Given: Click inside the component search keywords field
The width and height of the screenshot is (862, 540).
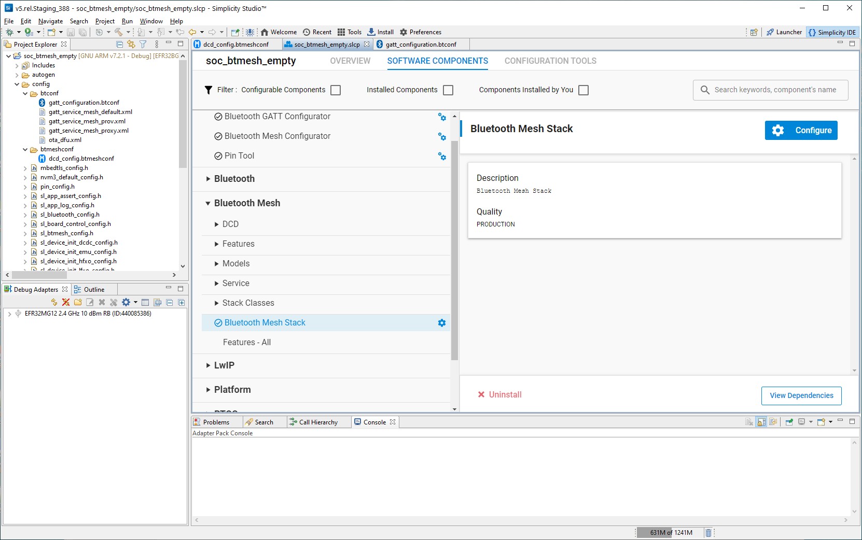Looking at the screenshot, I should tap(770, 90).
